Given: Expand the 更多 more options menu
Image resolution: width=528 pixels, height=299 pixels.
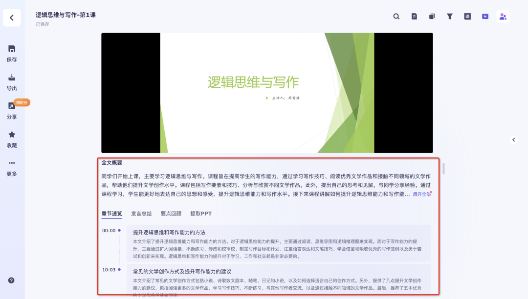Looking at the screenshot, I should click(11, 164).
